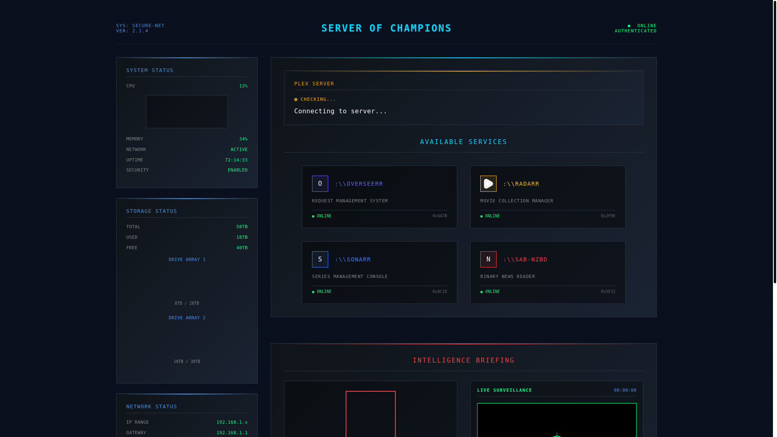Viewport: 777px width, 437px height.
Task: Click the 0x5E32 code on SAB-NZBD
Action: 608,292
